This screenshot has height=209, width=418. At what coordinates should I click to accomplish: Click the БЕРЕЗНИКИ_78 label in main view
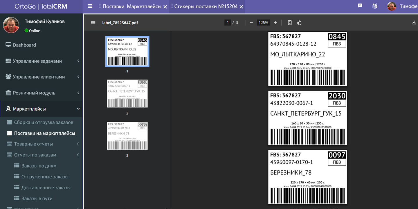point(291,173)
